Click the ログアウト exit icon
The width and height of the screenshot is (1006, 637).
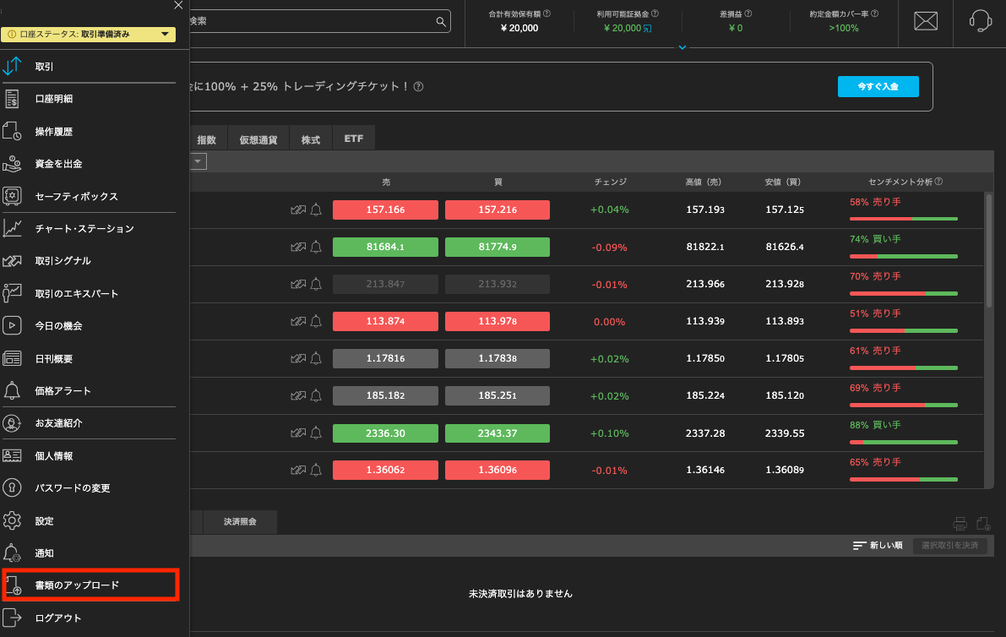12,618
